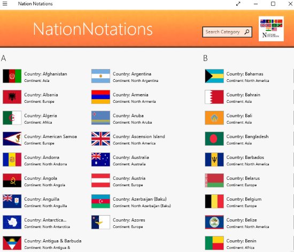The width and height of the screenshot is (294, 252).
Task: Select the Bali flag icon
Action: (214, 118)
